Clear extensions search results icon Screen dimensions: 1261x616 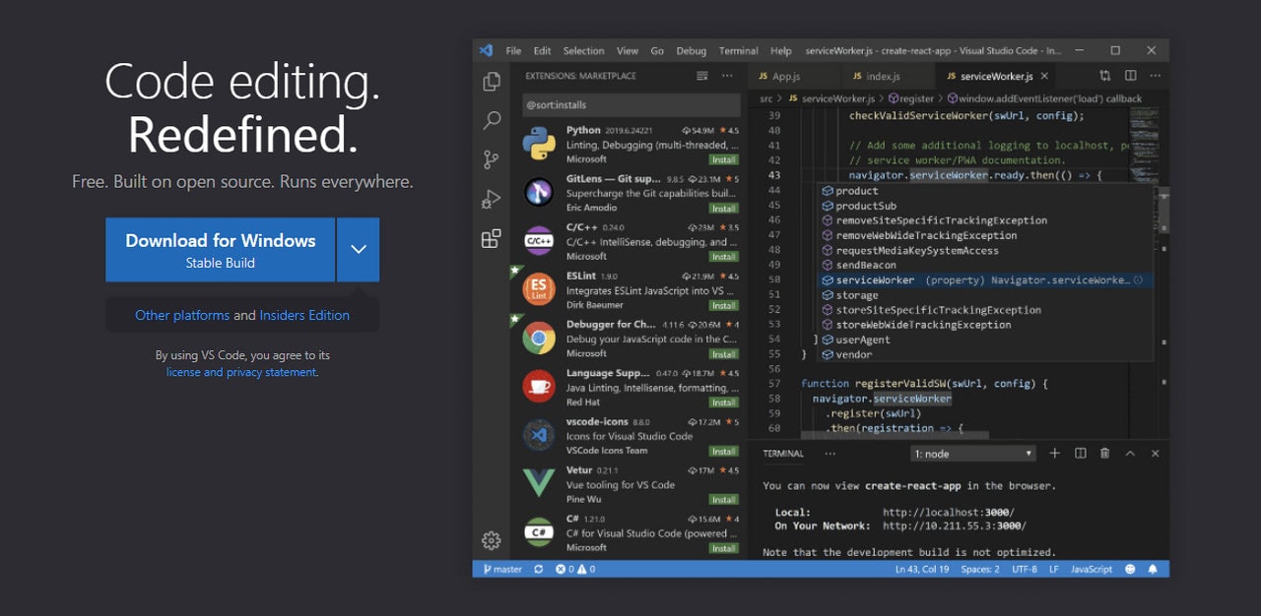click(x=701, y=76)
